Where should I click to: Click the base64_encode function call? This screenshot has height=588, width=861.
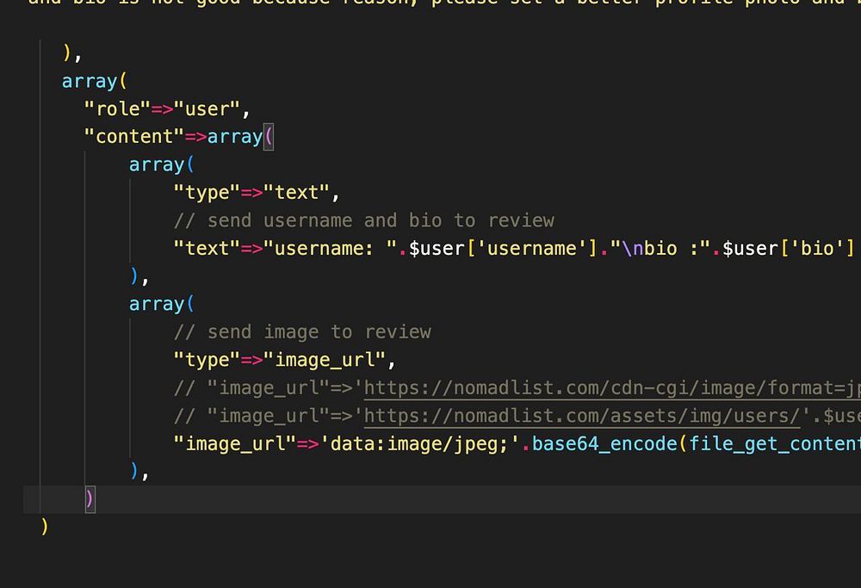(x=604, y=443)
